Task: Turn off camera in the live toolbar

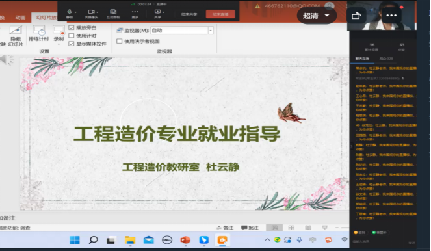Action: pos(91,14)
